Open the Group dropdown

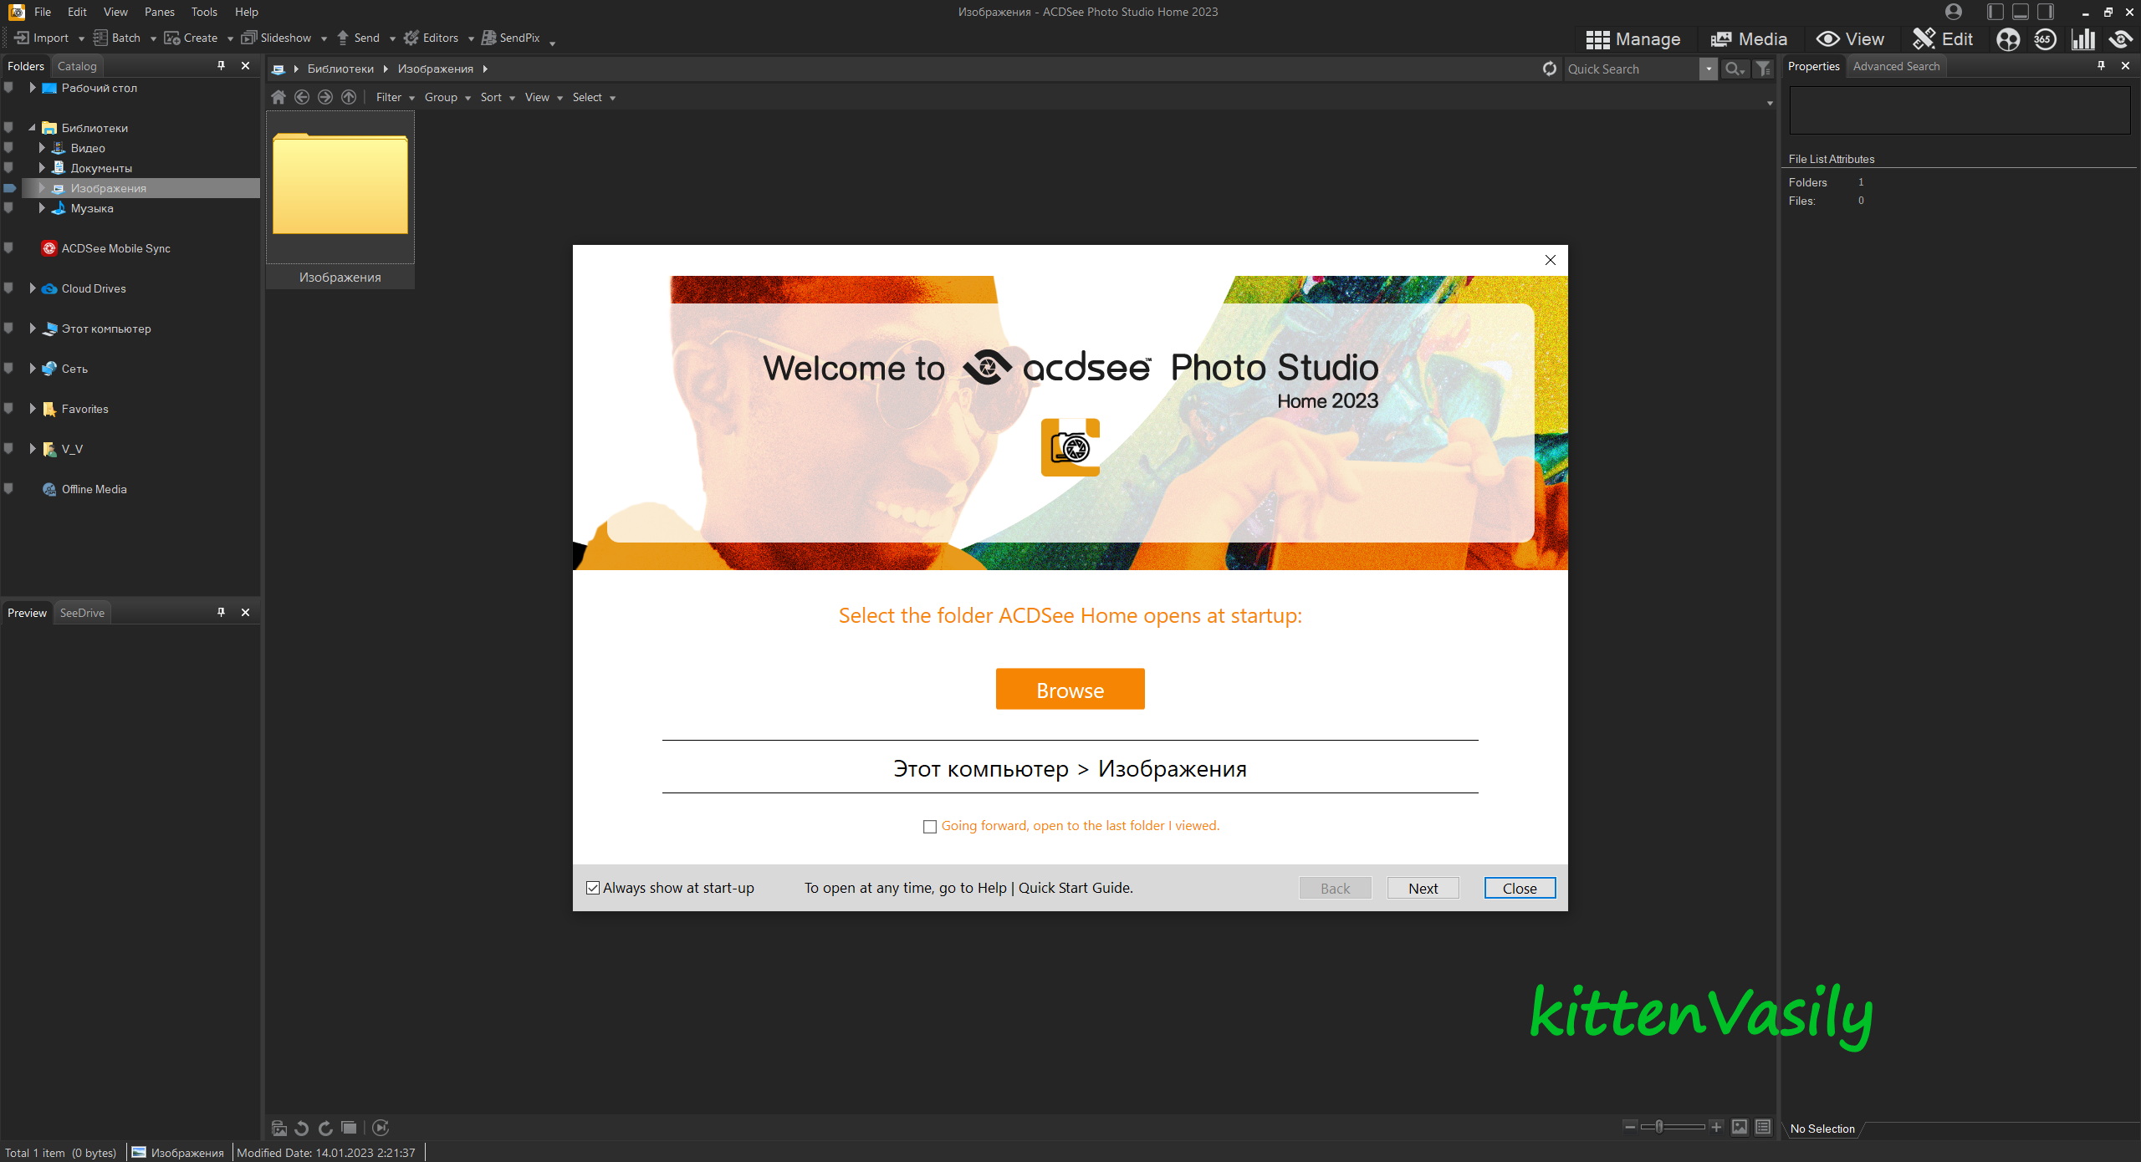tap(447, 97)
